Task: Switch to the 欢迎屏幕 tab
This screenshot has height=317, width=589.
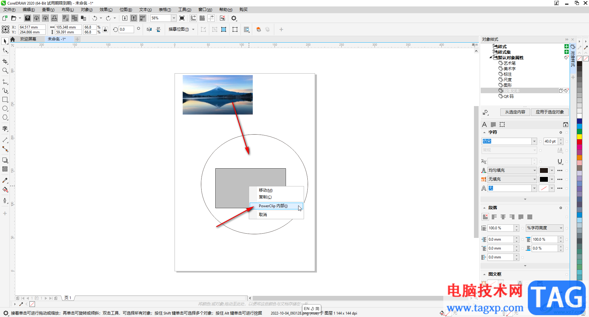Action: tap(28, 39)
